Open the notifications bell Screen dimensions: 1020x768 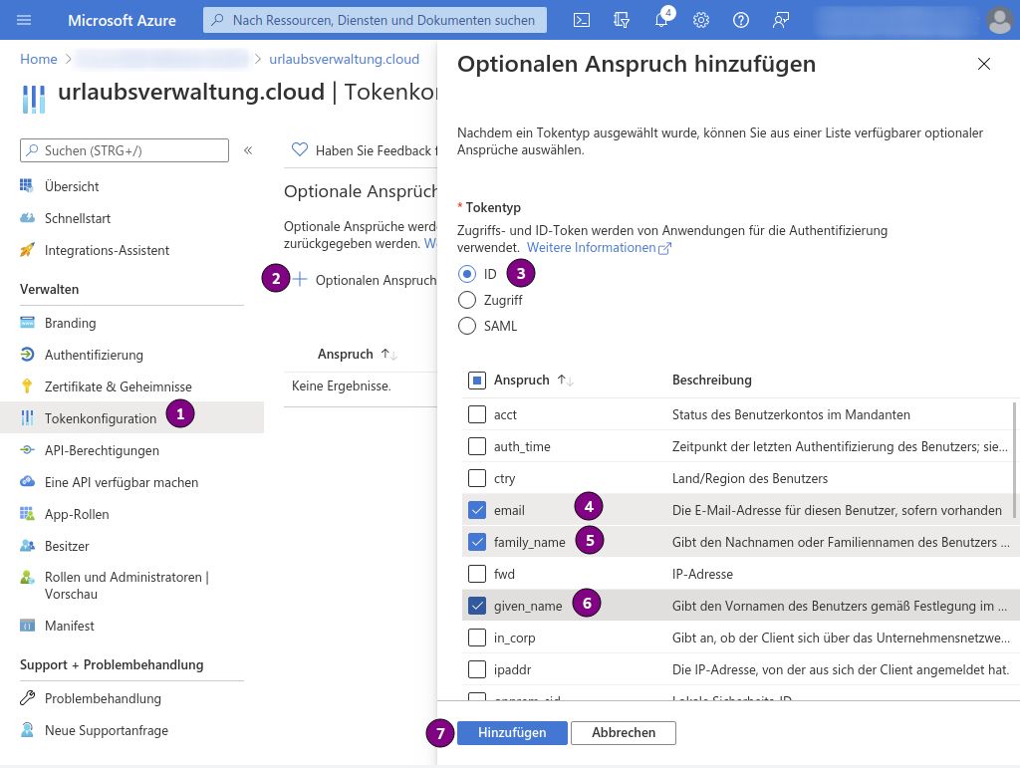661,20
